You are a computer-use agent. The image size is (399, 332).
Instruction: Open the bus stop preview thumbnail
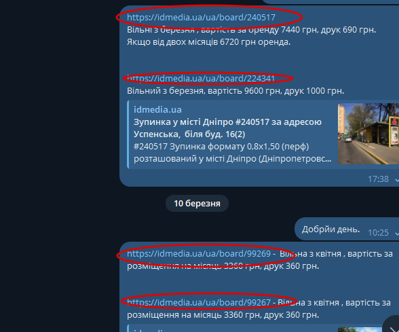[x=368, y=134]
